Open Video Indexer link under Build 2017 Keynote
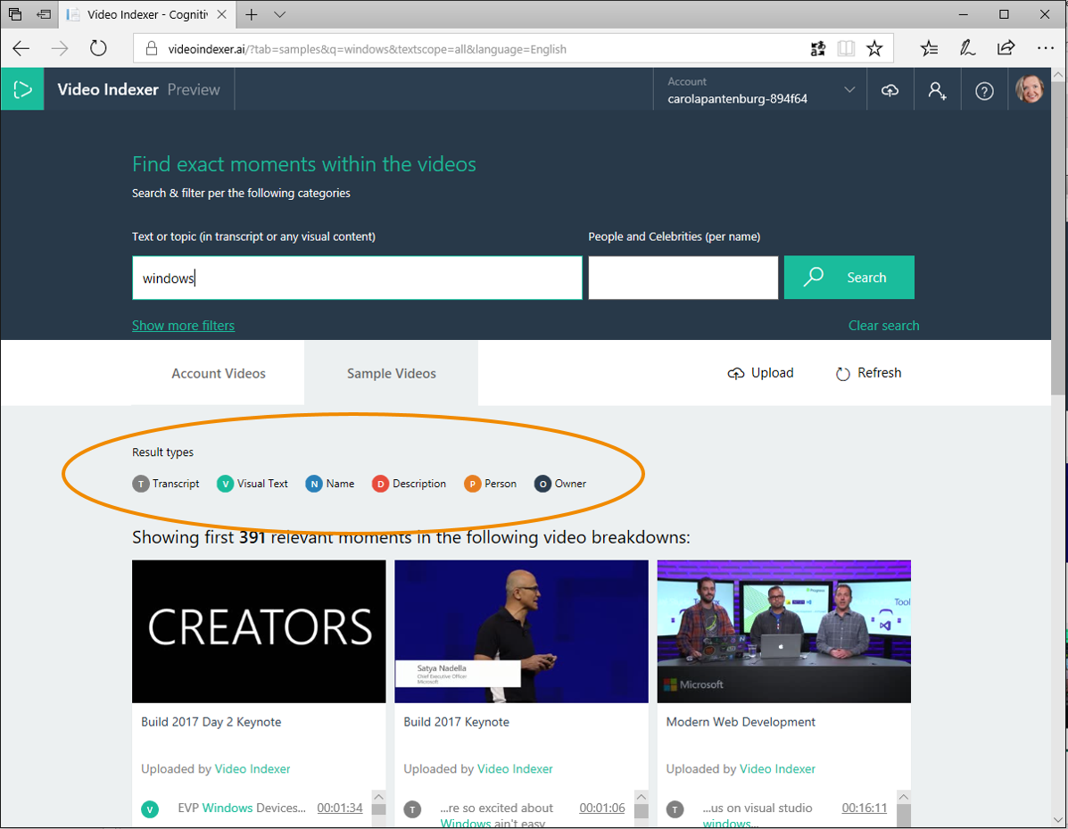Viewport: 1068px width, 829px height. tap(515, 769)
